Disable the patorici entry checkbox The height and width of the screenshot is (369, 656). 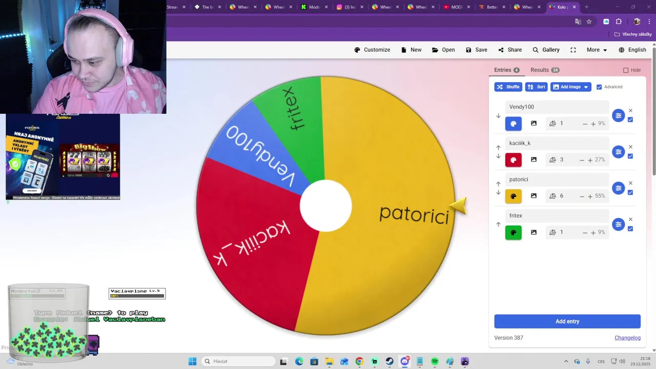[x=630, y=193]
